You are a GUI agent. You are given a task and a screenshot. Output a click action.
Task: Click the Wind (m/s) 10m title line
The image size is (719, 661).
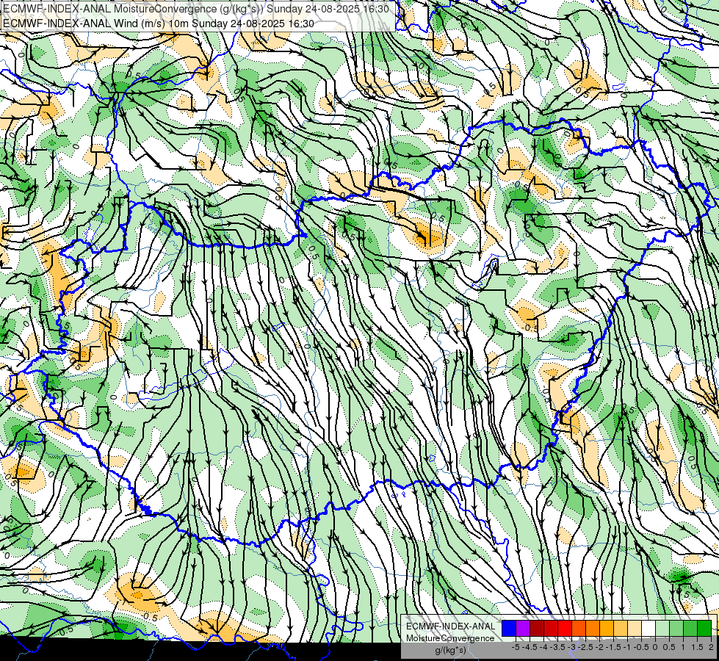158,24
